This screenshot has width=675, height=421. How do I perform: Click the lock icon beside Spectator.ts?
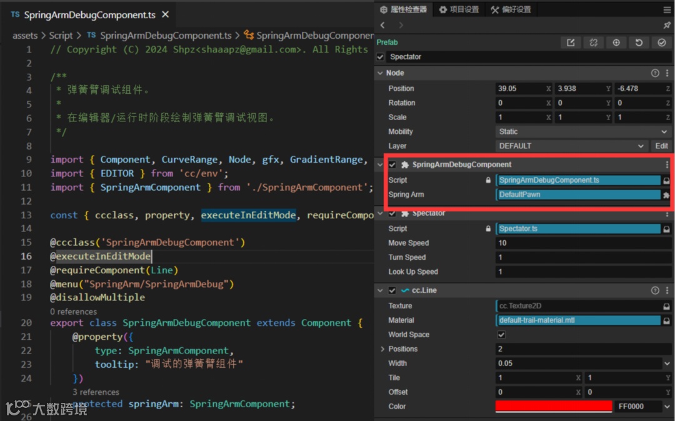[488, 228]
